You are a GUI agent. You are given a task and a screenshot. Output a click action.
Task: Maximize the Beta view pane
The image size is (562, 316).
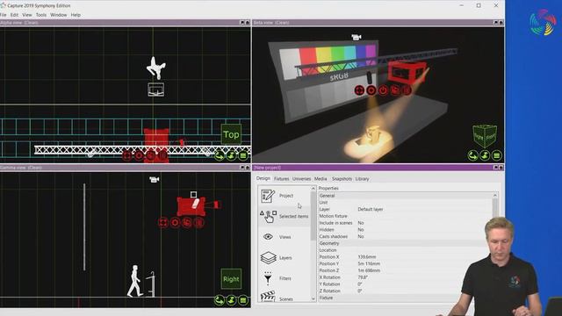tap(495, 23)
